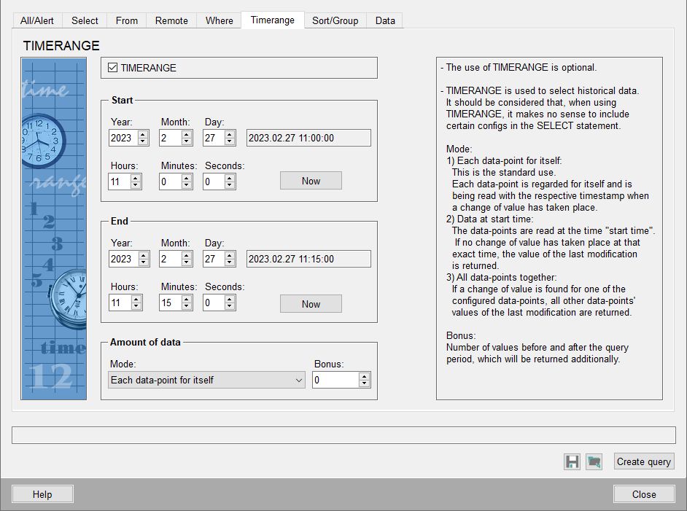Increase the Start Hours value

click(x=136, y=178)
